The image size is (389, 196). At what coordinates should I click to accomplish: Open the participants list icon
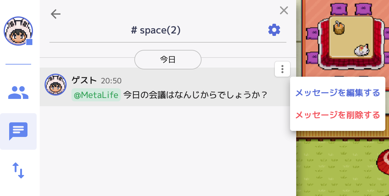coord(18,93)
